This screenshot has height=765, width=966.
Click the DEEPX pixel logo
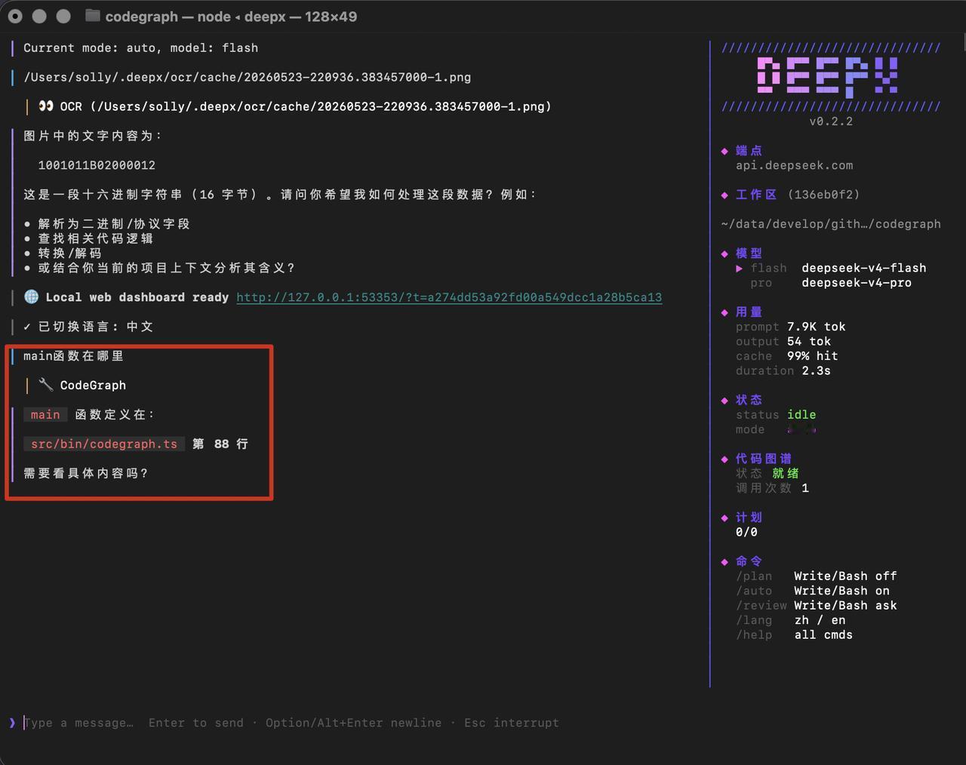[x=828, y=76]
